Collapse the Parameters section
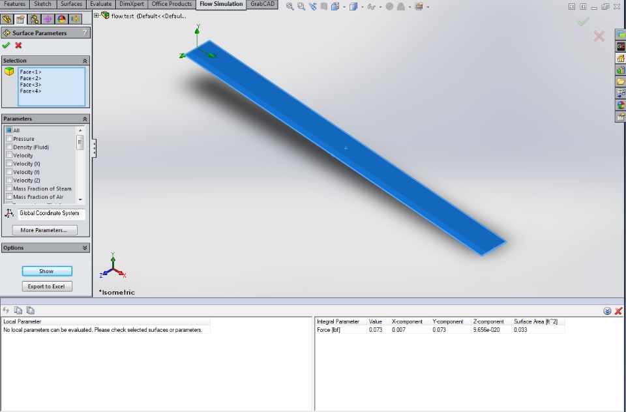This screenshot has height=412, width=626. point(85,119)
